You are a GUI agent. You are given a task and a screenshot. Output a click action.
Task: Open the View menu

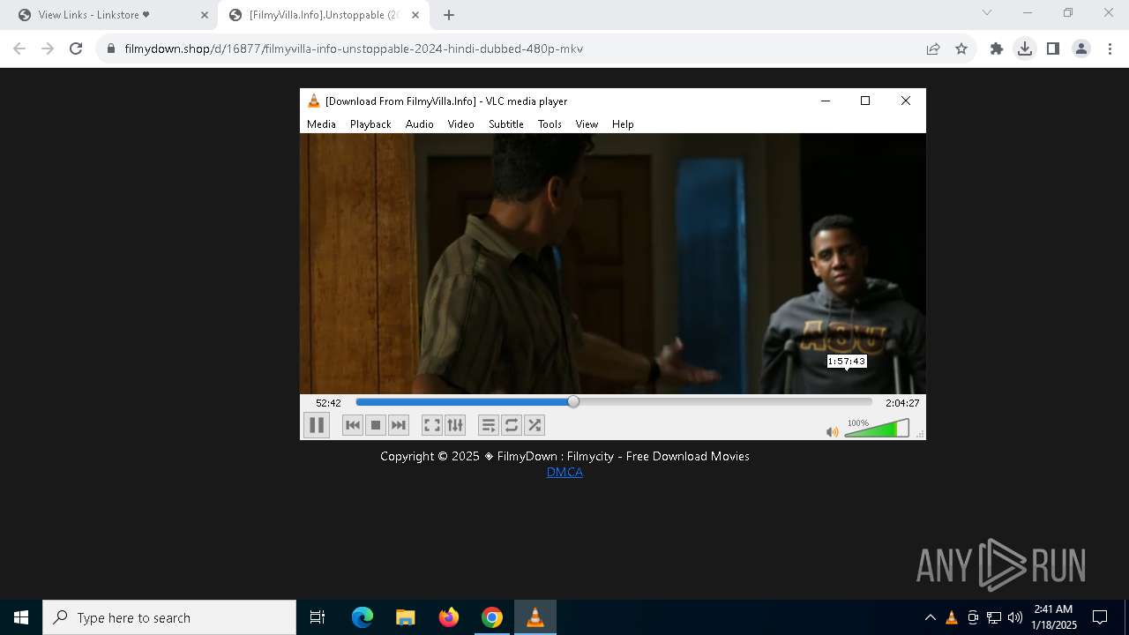pyautogui.click(x=587, y=124)
